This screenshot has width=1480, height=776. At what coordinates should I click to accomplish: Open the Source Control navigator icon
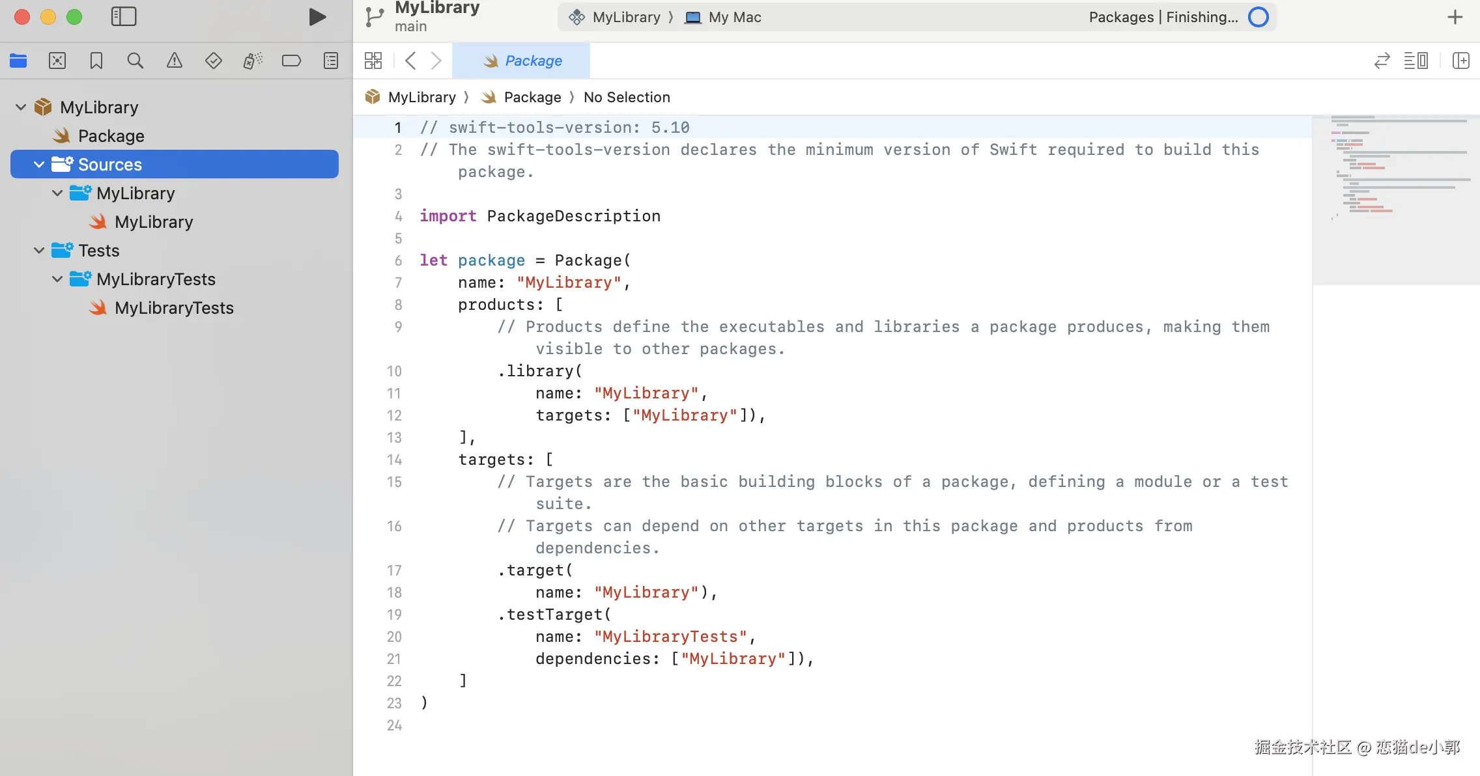57,61
